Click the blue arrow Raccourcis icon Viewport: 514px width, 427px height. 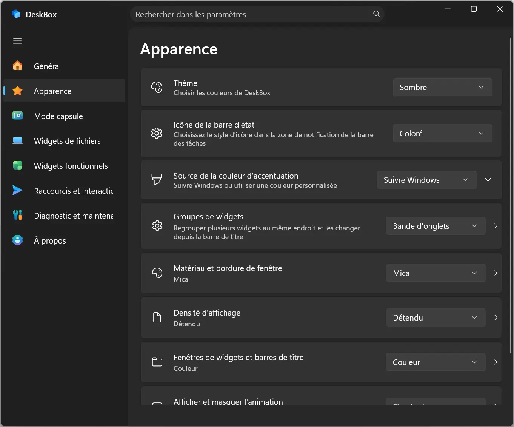[x=18, y=190]
